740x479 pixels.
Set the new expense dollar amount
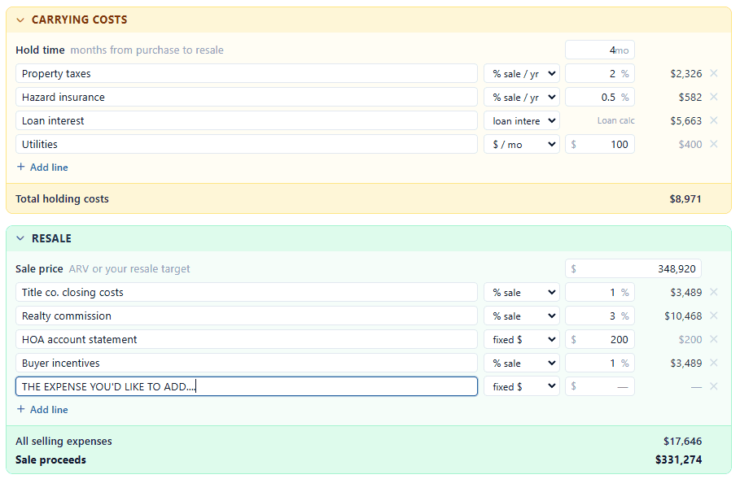(x=600, y=386)
